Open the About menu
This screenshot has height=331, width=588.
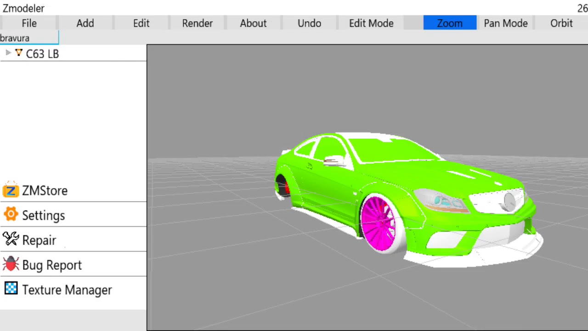(x=253, y=23)
